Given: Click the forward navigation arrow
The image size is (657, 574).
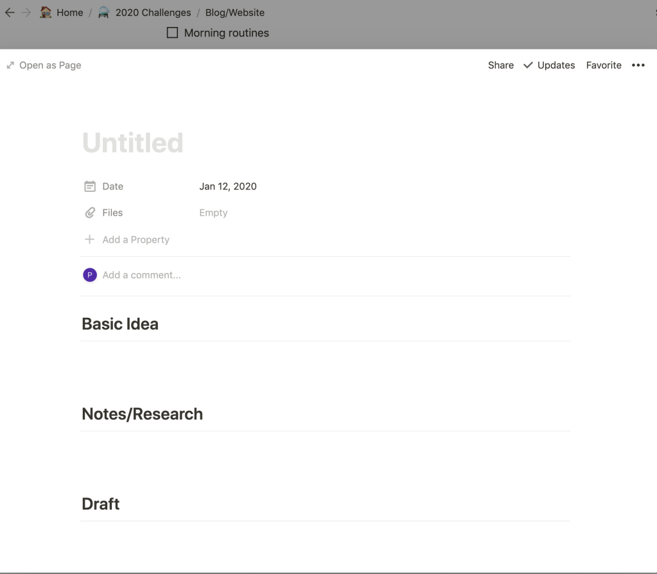Looking at the screenshot, I should [26, 12].
